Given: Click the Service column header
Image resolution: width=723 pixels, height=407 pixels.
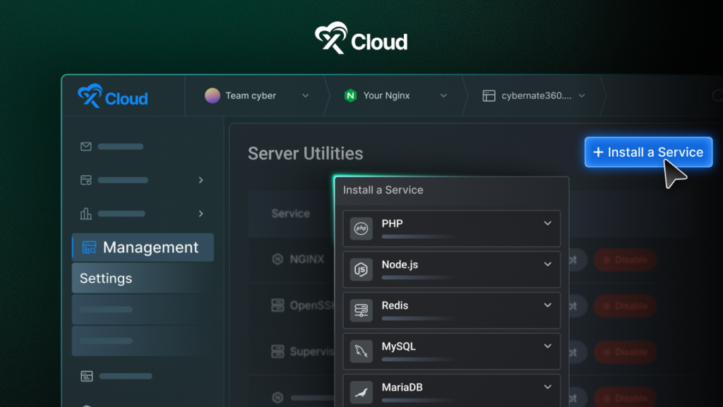Looking at the screenshot, I should pyautogui.click(x=290, y=213).
